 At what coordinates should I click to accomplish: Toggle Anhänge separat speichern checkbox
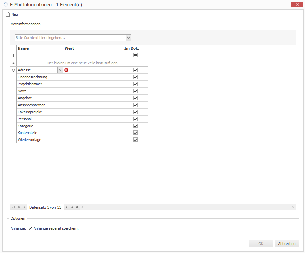point(30,228)
